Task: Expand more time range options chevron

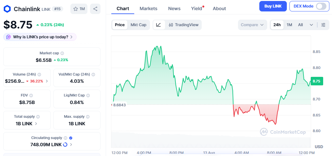Action: (x=311, y=25)
